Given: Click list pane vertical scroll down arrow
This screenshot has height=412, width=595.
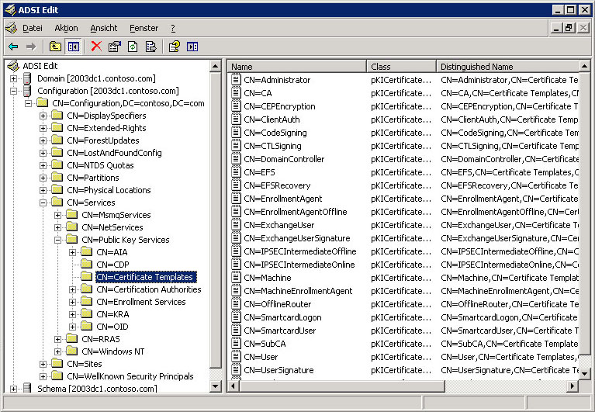Looking at the screenshot, I should pyautogui.click(x=585, y=374).
